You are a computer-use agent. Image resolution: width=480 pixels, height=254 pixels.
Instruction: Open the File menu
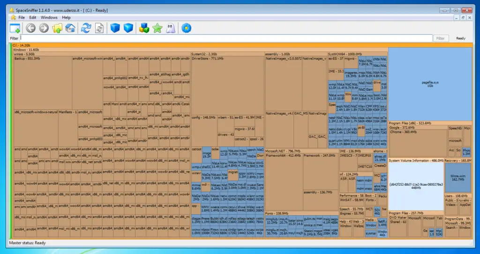[22, 18]
